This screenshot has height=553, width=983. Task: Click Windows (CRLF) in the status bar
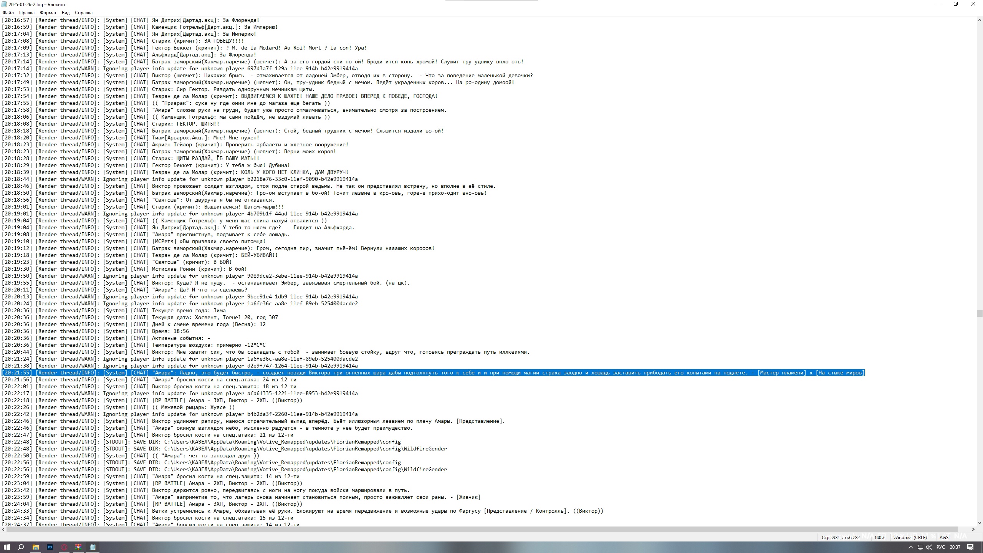tap(910, 537)
